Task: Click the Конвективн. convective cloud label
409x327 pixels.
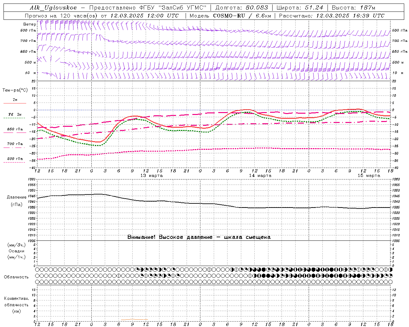Action: tap(16, 299)
